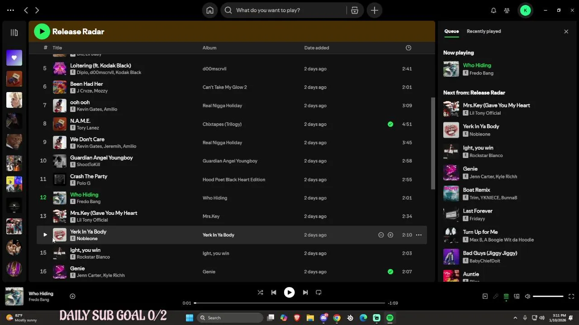Open Friend Activity icon in top bar
The height and width of the screenshot is (325, 579).
(x=507, y=10)
